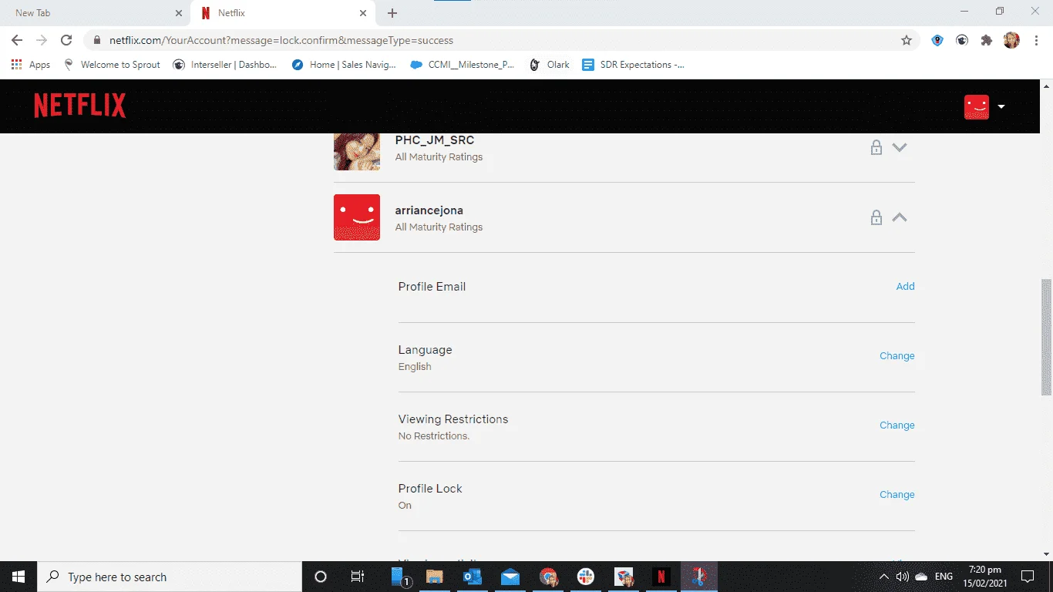
Task: Click the site lock icon in address bar
Action: point(98,40)
